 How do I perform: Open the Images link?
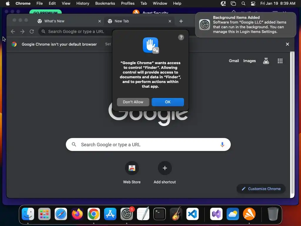point(249,61)
